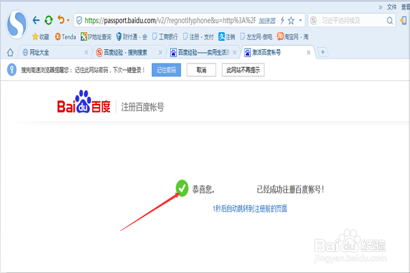Image resolution: width=410 pixels, height=273 pixels.
Task: Click the magnifier search icon
Action: [x=389, y=20]
